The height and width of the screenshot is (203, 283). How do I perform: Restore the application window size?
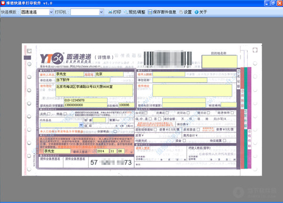[274, 3]
